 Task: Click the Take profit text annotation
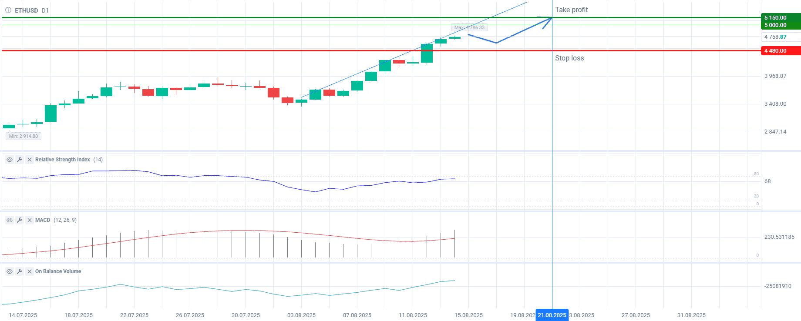coord(571,10)
